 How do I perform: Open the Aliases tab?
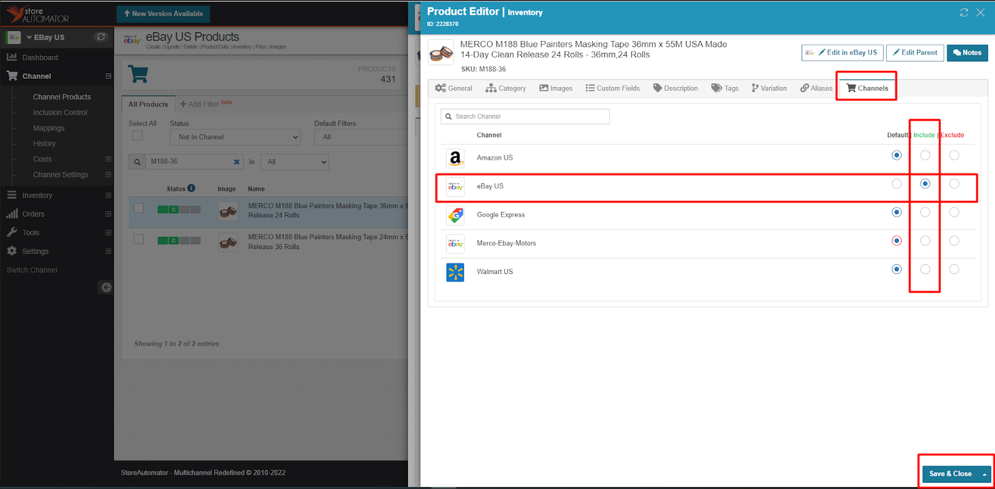[817, 88]
